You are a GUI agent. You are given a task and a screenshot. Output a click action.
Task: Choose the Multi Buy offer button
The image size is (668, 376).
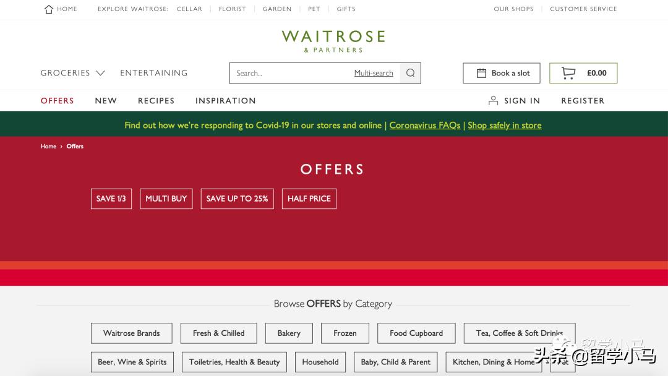166,199
